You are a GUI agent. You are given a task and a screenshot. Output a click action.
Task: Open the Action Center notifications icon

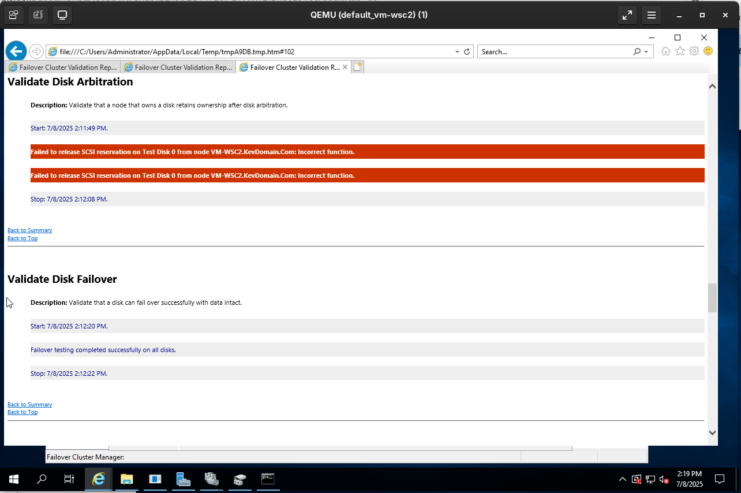[x=720, y=479]
